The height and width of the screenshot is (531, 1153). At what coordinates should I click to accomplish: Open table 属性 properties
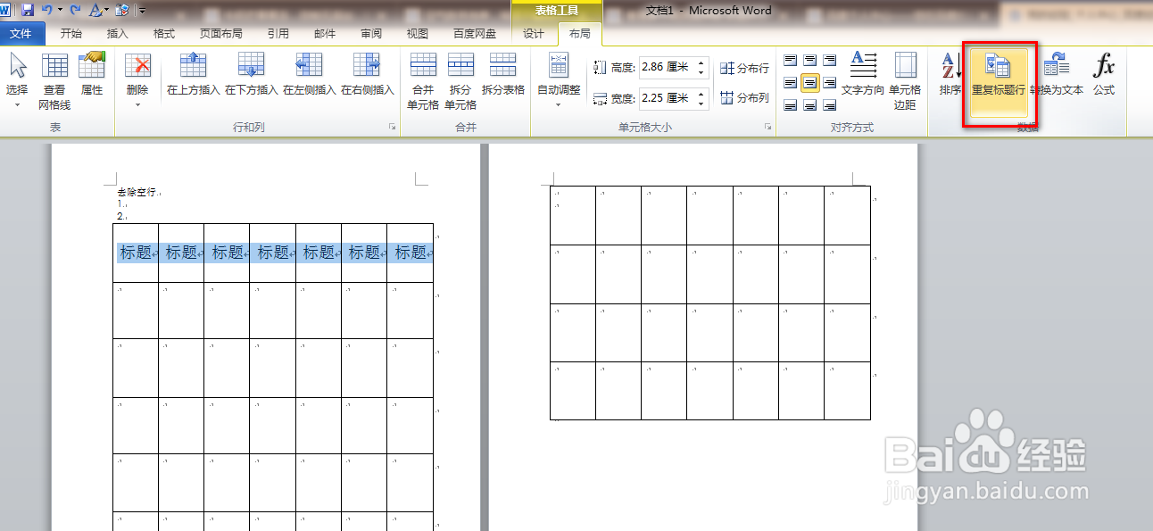92,74
